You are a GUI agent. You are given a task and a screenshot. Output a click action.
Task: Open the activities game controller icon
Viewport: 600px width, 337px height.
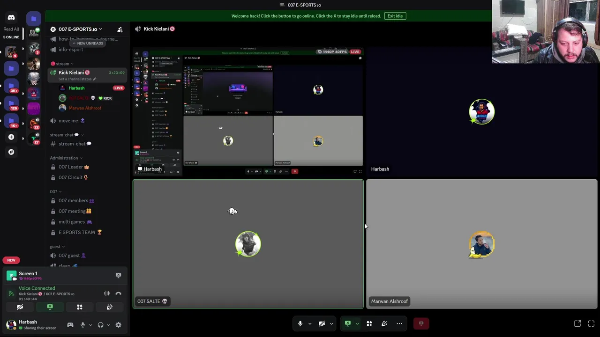coord(70,325)
